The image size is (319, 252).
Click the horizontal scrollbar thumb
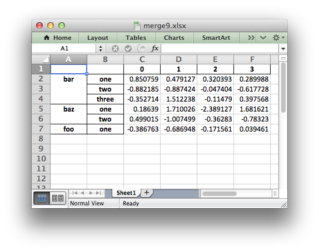(x=220, y=194)
